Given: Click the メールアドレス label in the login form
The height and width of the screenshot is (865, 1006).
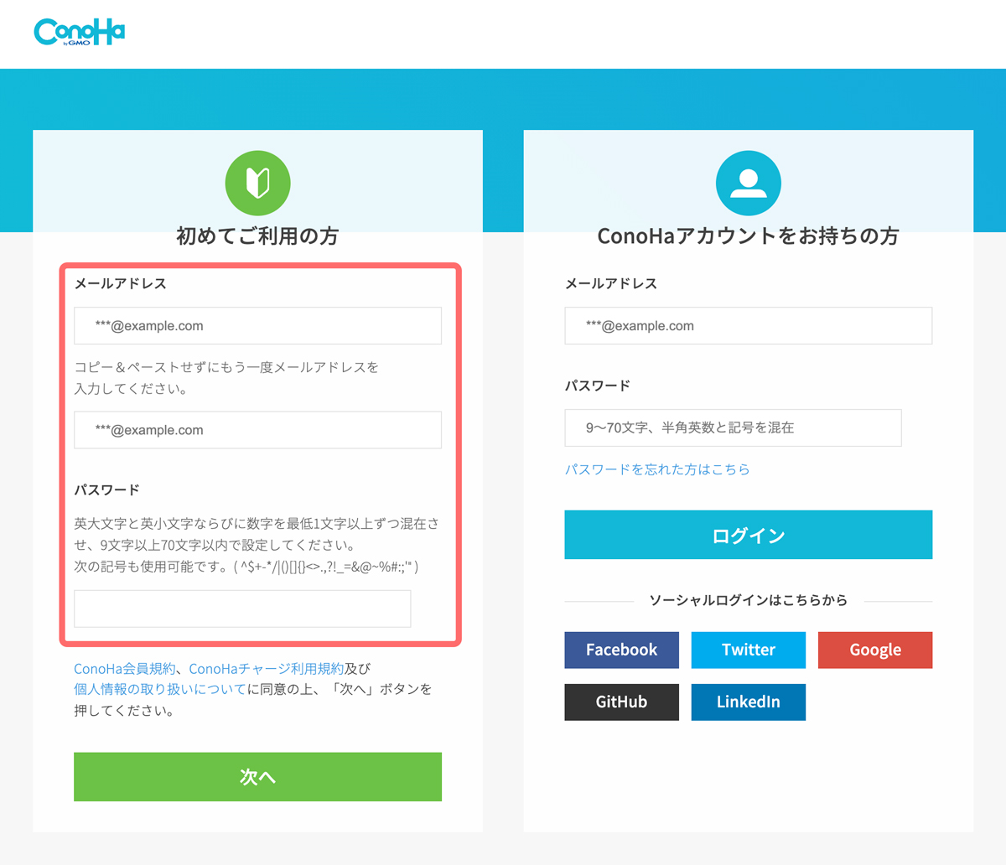Looking at the screenshot, I should [x=610, y=283].
